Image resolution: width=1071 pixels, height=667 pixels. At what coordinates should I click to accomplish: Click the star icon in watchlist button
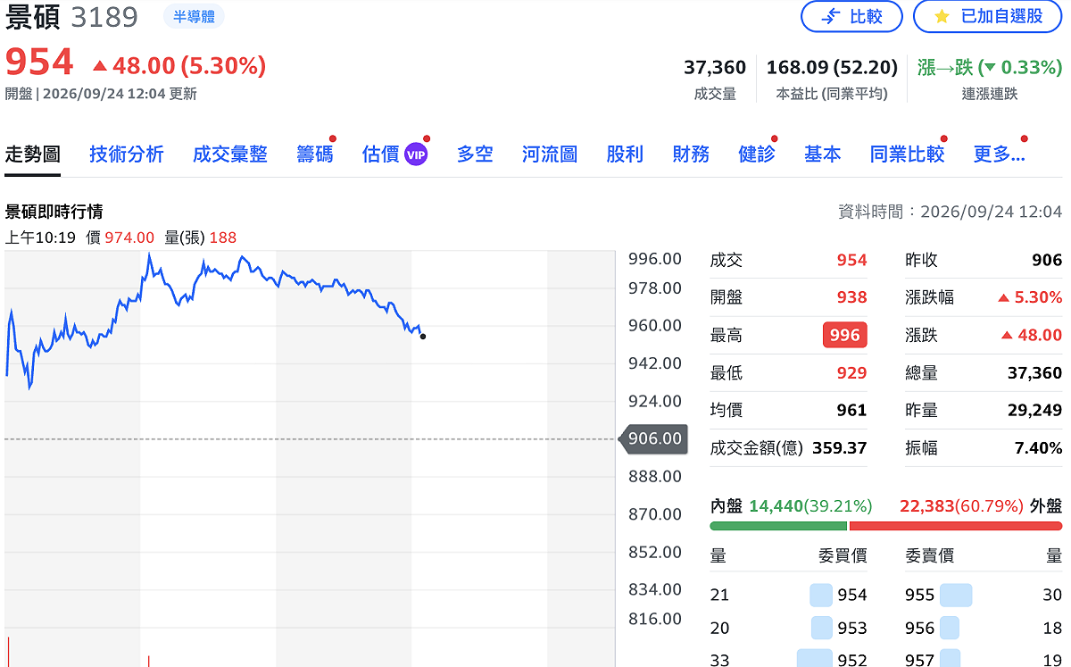(942, 16)
